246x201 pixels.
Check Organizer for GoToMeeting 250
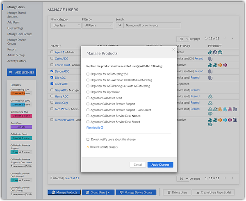click(88, 74)
